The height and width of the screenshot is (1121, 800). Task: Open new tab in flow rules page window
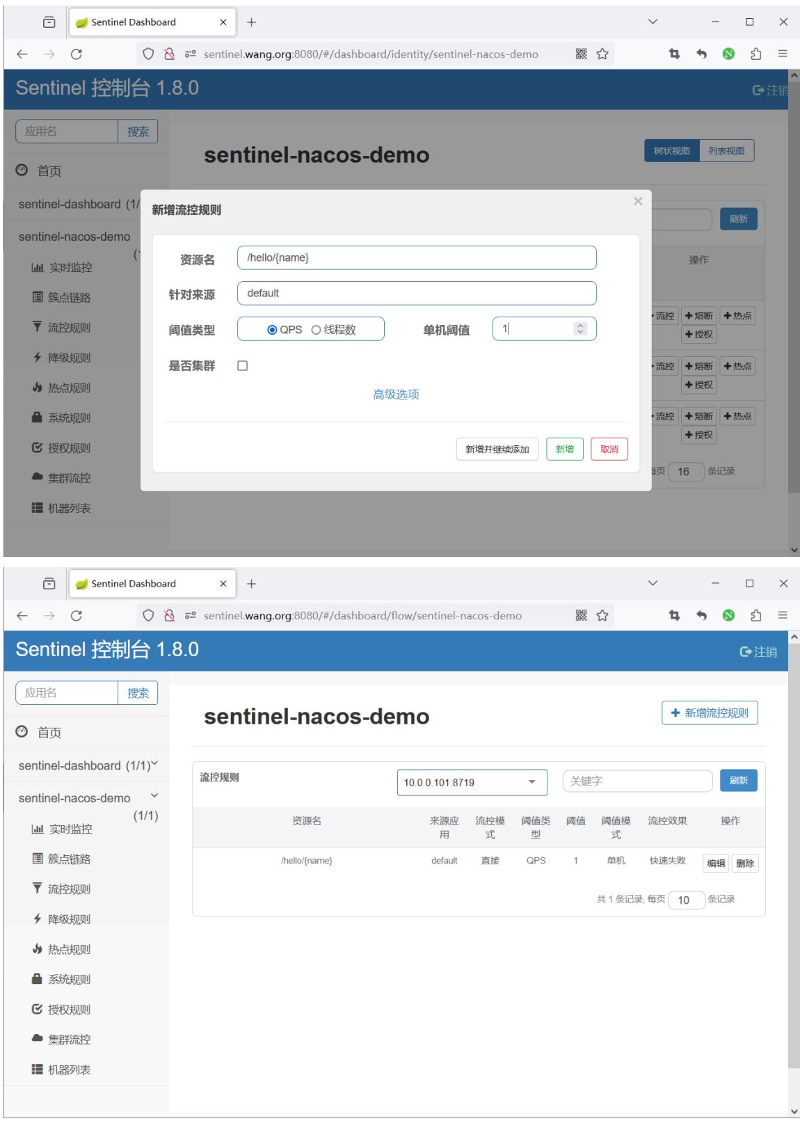click(251, 584)
